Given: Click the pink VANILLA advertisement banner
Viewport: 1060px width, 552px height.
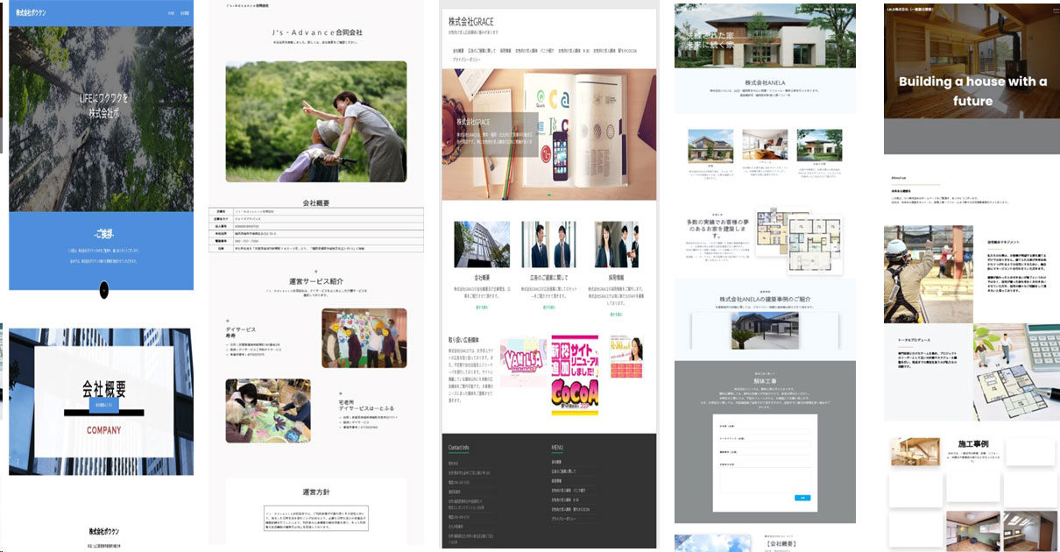Looking at the screenshot, I should pyautogui.click(x=521, y=364).
